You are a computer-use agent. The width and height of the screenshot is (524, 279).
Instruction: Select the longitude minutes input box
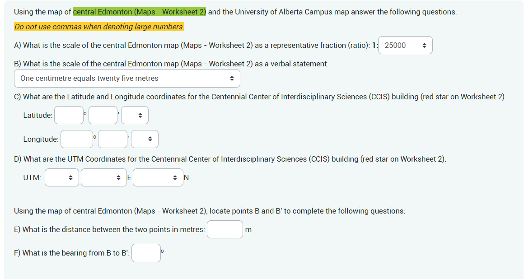click(112, 139)
